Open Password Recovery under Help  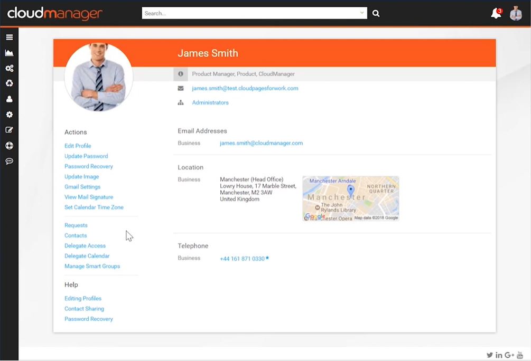click(89, 319)
